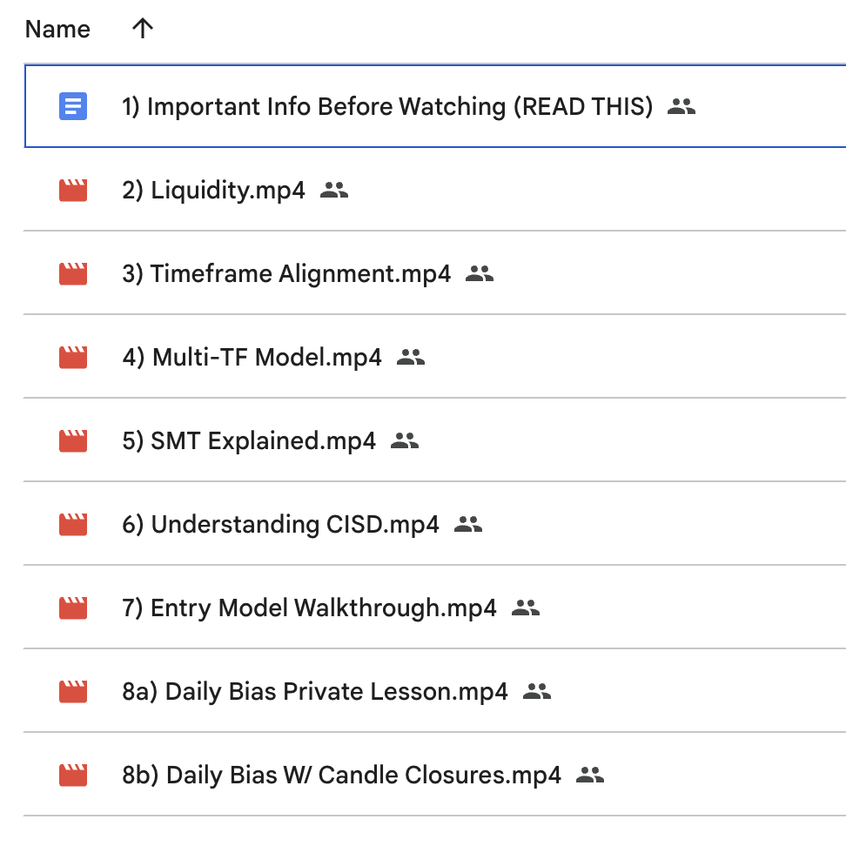Click the shared icon next to Entry Model Walkthrough.mp4
Screen dimensions: 846x846
coord(526,608)
